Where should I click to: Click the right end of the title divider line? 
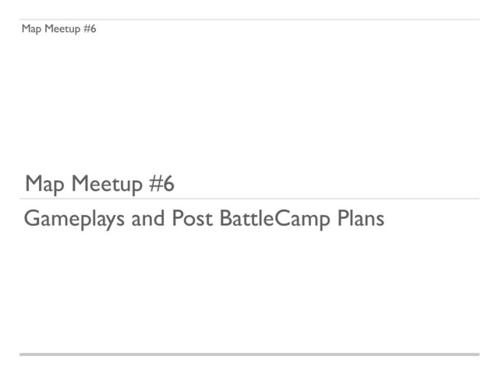[x=476, y=199]
